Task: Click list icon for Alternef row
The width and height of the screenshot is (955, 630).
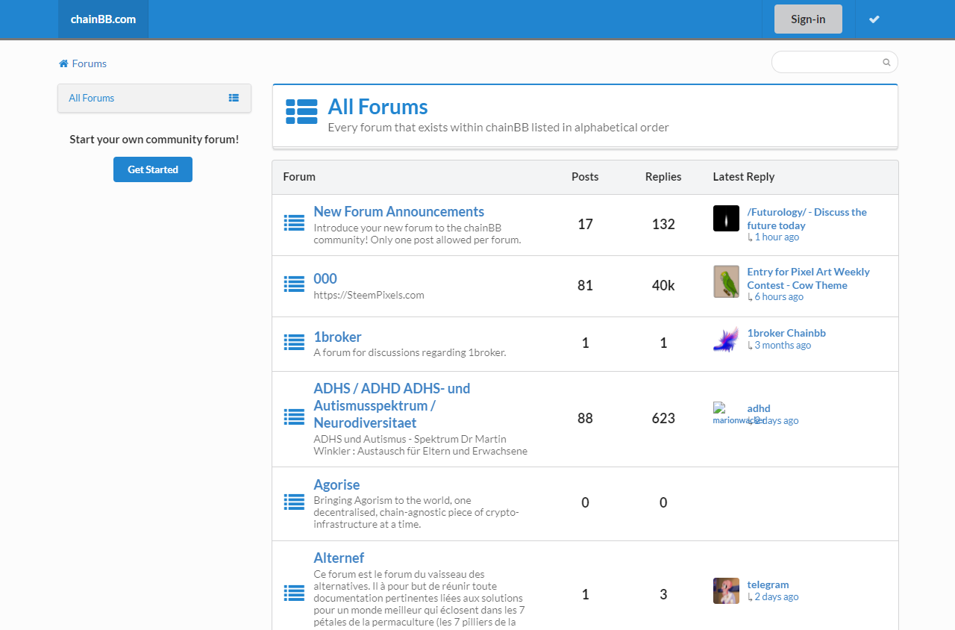Action: [x=295, y=593]
